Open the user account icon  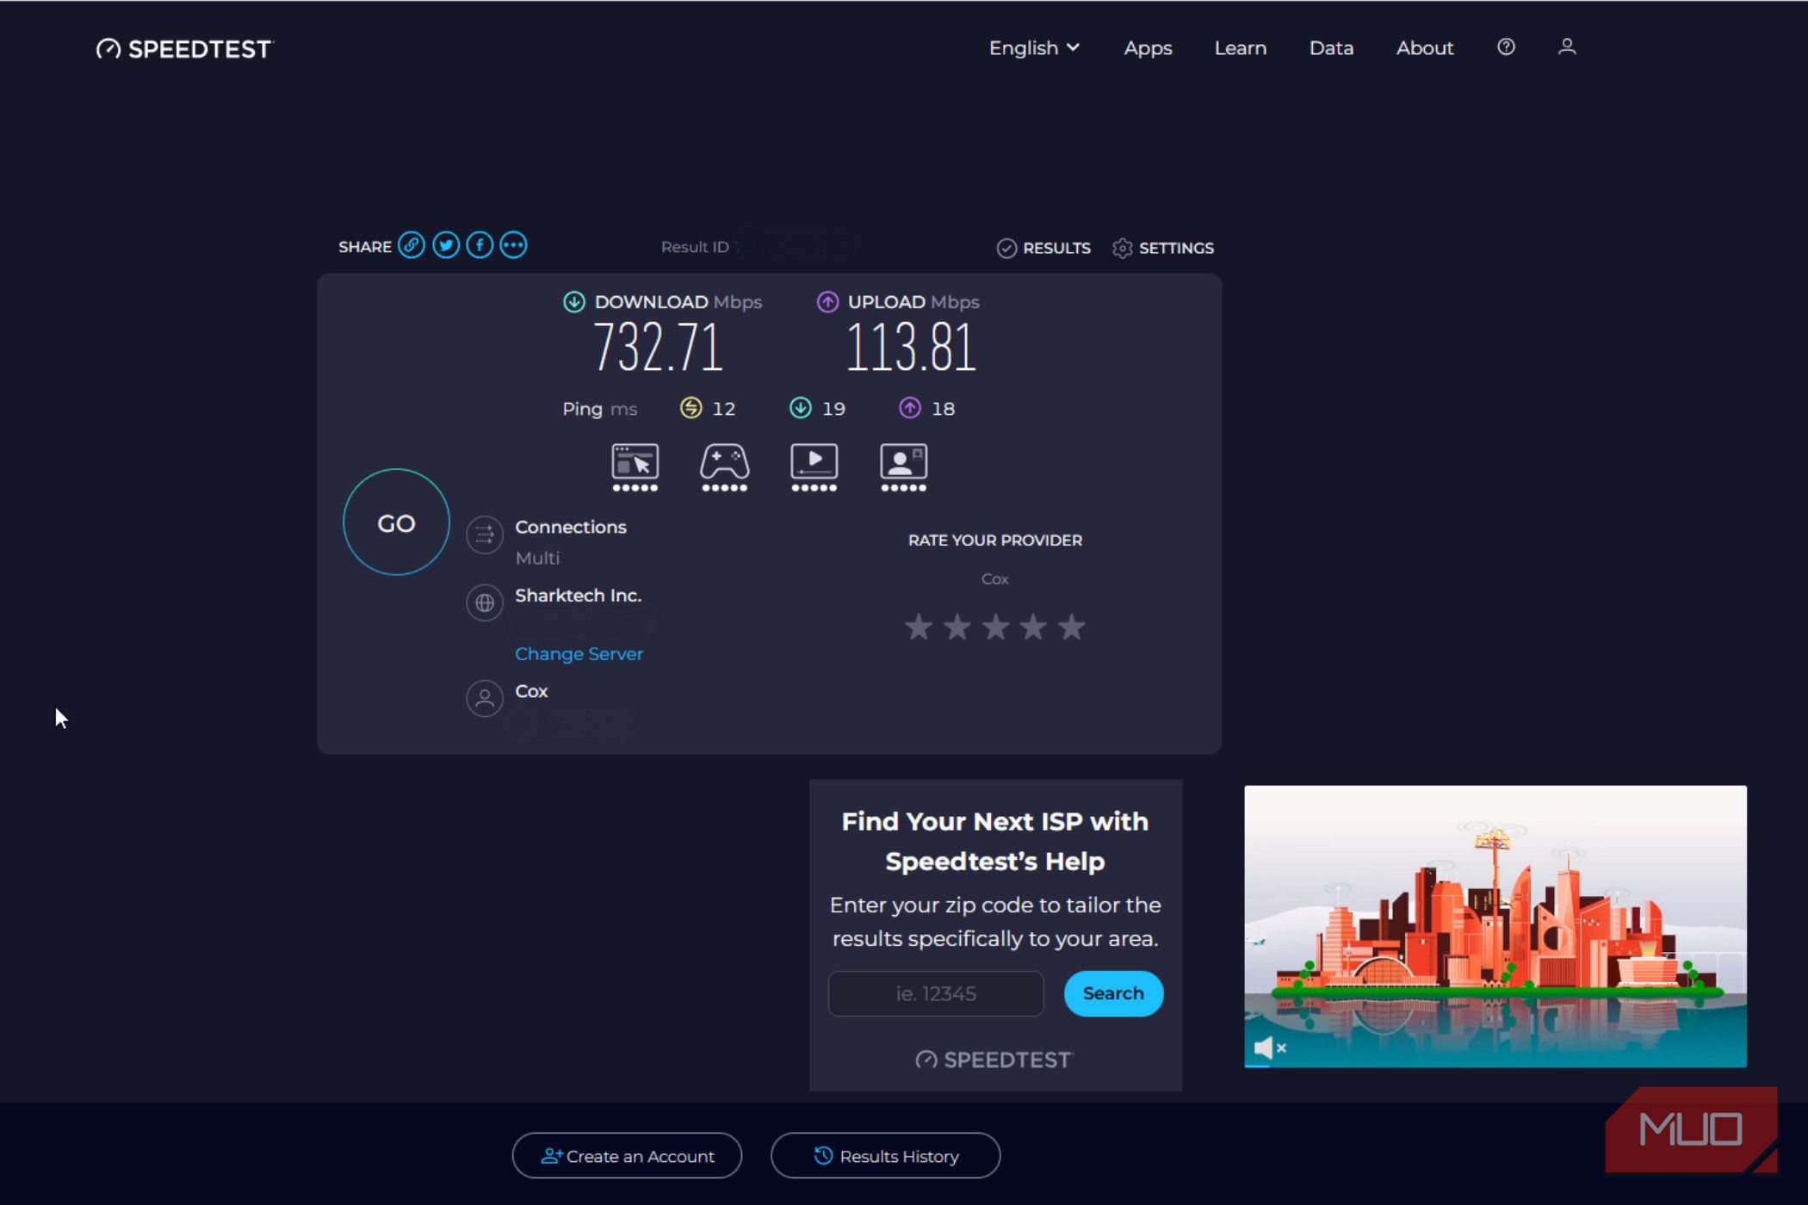1567,47
